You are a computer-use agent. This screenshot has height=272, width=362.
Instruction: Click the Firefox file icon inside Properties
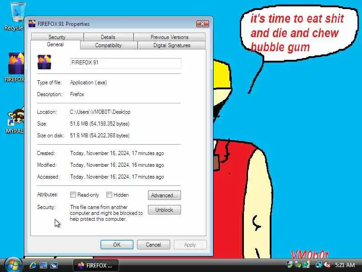click(44, 62)
